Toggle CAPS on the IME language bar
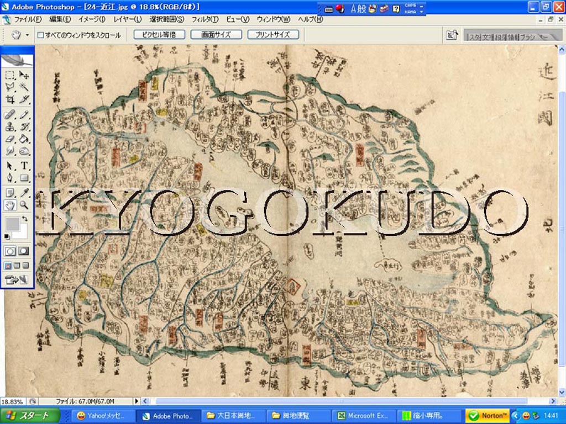Image resolution: width=566 pixels, height=424 pixels. 410,6
